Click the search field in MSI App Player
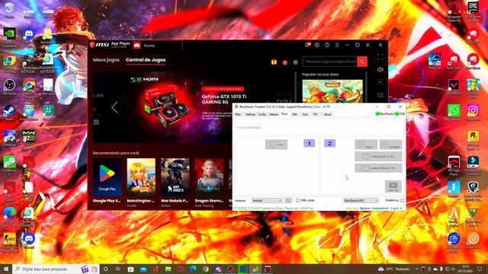488x274 pixels. 329,62
